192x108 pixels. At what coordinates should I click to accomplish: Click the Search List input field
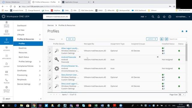click(178, 39)
